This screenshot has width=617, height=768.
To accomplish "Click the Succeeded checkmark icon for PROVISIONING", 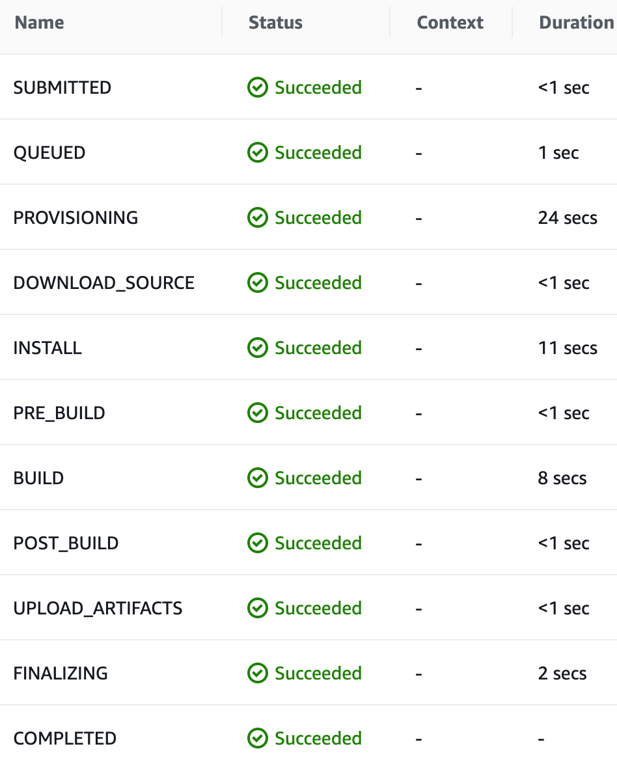I will [258, 217].
